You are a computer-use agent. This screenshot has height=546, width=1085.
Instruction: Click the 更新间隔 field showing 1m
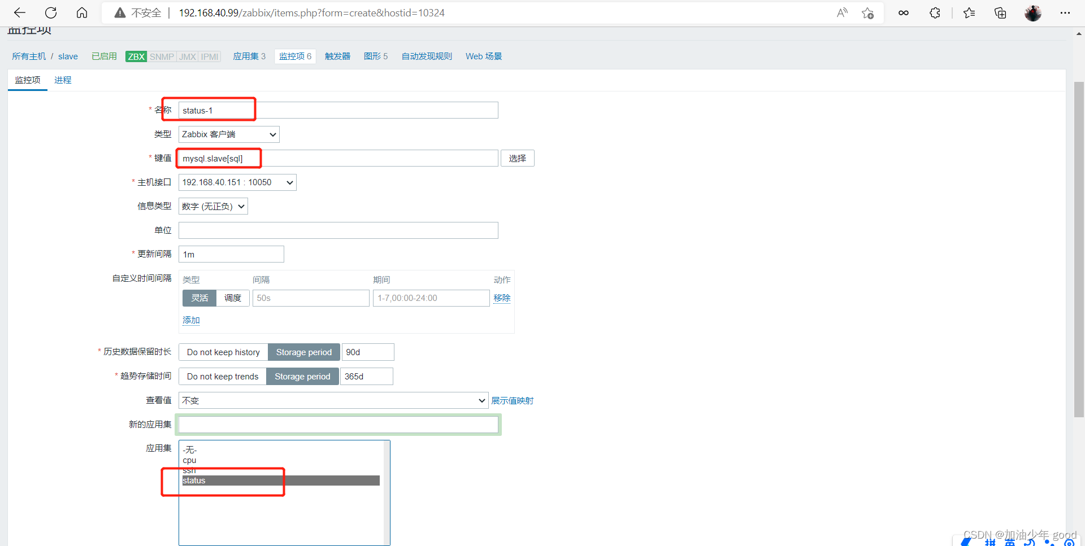231,254
